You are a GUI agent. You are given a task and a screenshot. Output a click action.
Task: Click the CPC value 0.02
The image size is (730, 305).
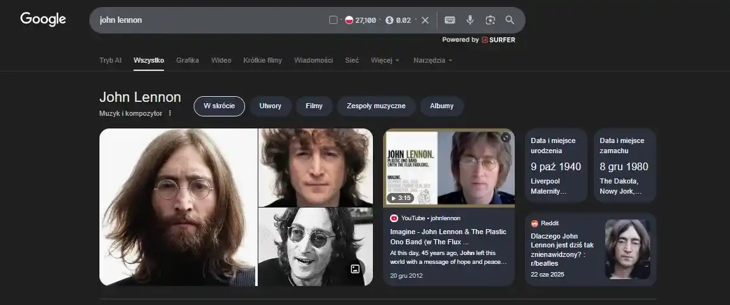pyautogui.click(x=404, y=20)
